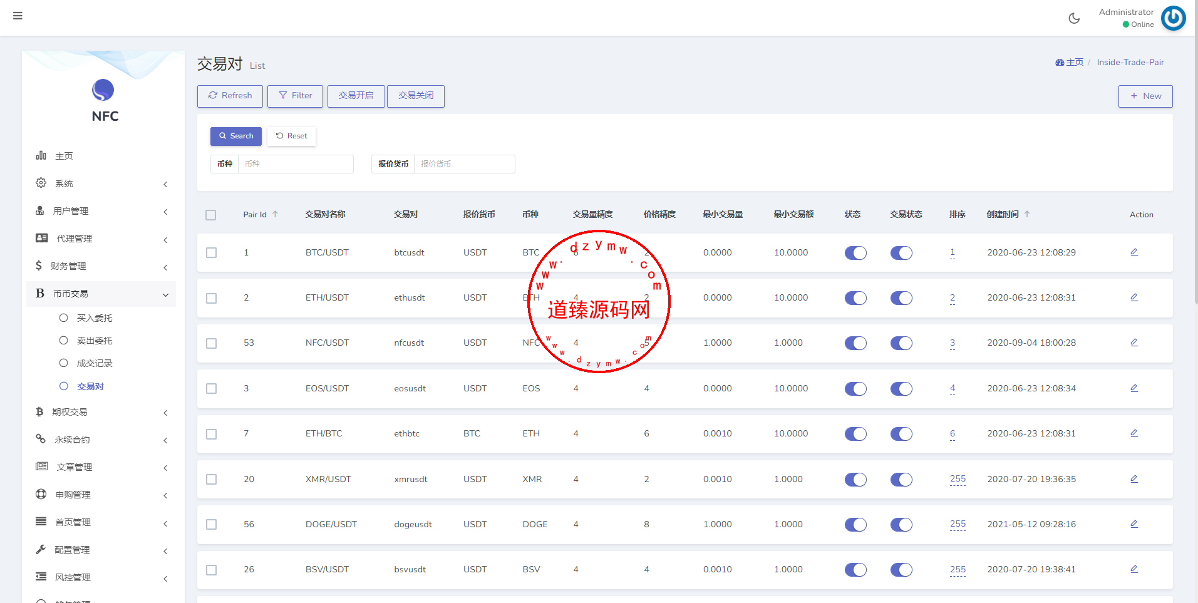
Task: Expand the 系统 menu chevron
Action: (165, 184)
